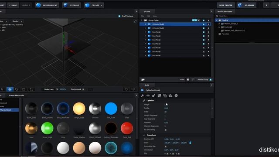279x157 pixels.
Task: Select the anchor point tool beside Scale
Action: click(x=31, y=89)
